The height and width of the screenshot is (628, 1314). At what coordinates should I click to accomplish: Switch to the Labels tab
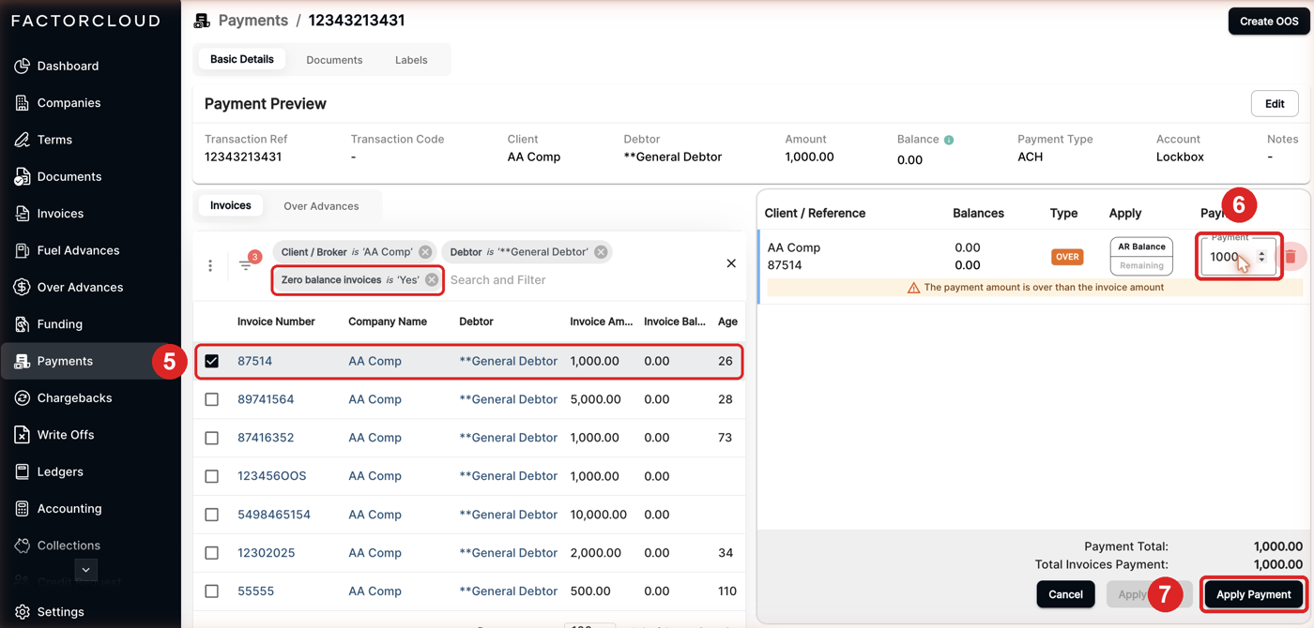(411, 60)
